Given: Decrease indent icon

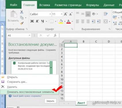Looking at the screenshot, I should (x=94, y=22).
